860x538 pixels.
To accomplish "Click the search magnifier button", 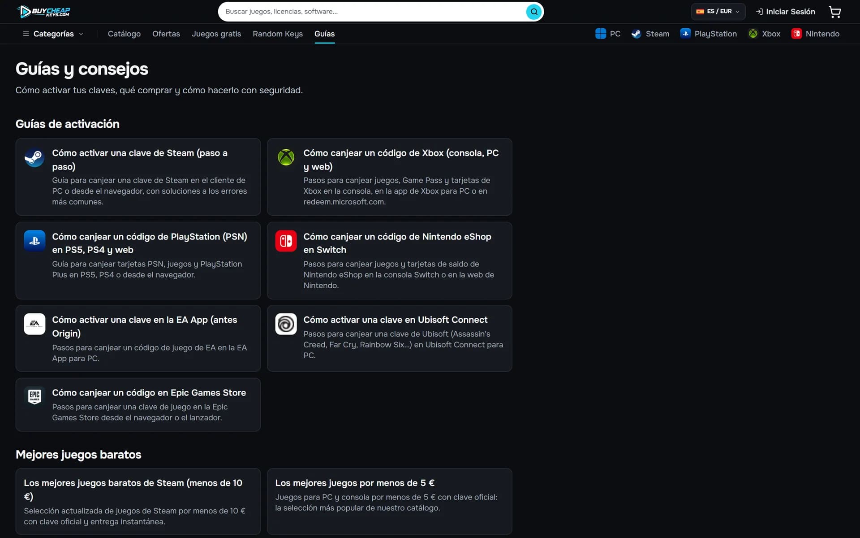I will pyautogui.click(x=533, y=12).
